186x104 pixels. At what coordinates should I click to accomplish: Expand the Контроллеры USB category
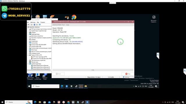28,46
